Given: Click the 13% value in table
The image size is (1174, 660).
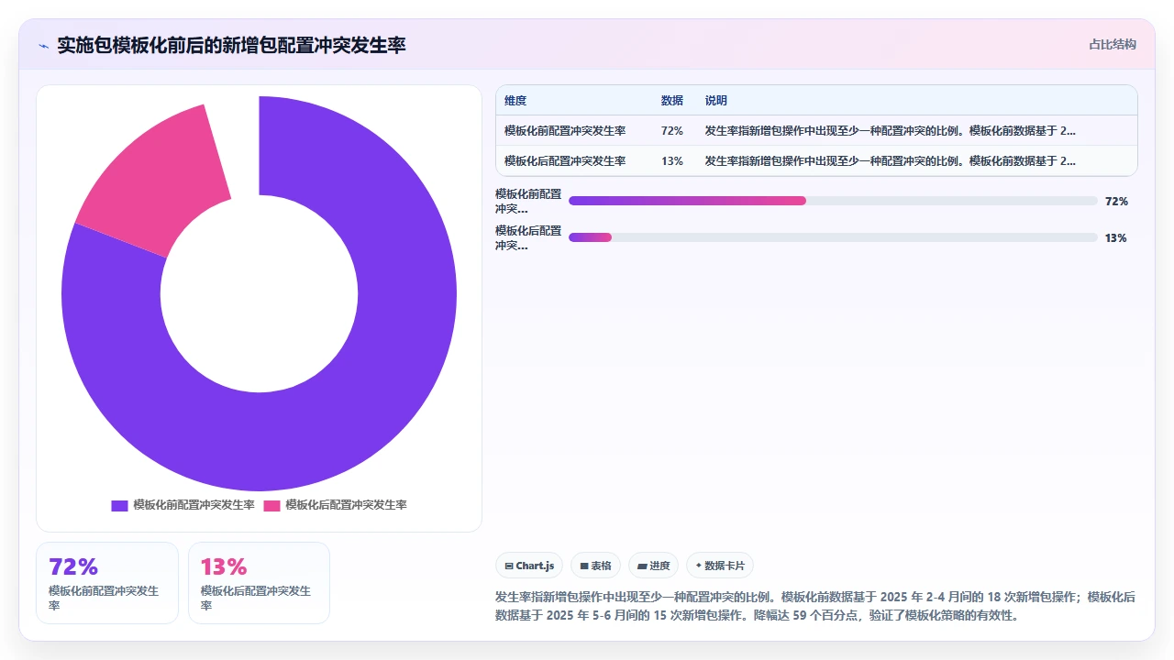Looking at the screenshot, I should click(671, 161).
